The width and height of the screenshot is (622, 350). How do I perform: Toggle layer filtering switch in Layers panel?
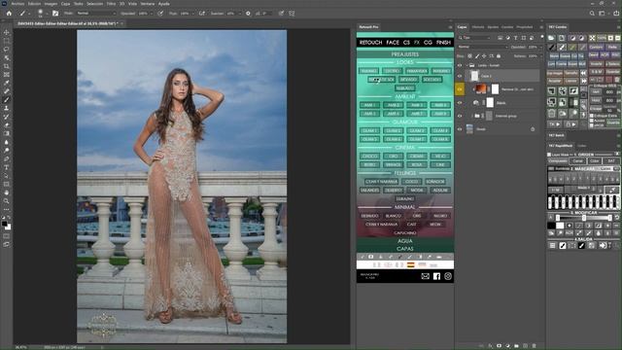click(x=542, y=37)
